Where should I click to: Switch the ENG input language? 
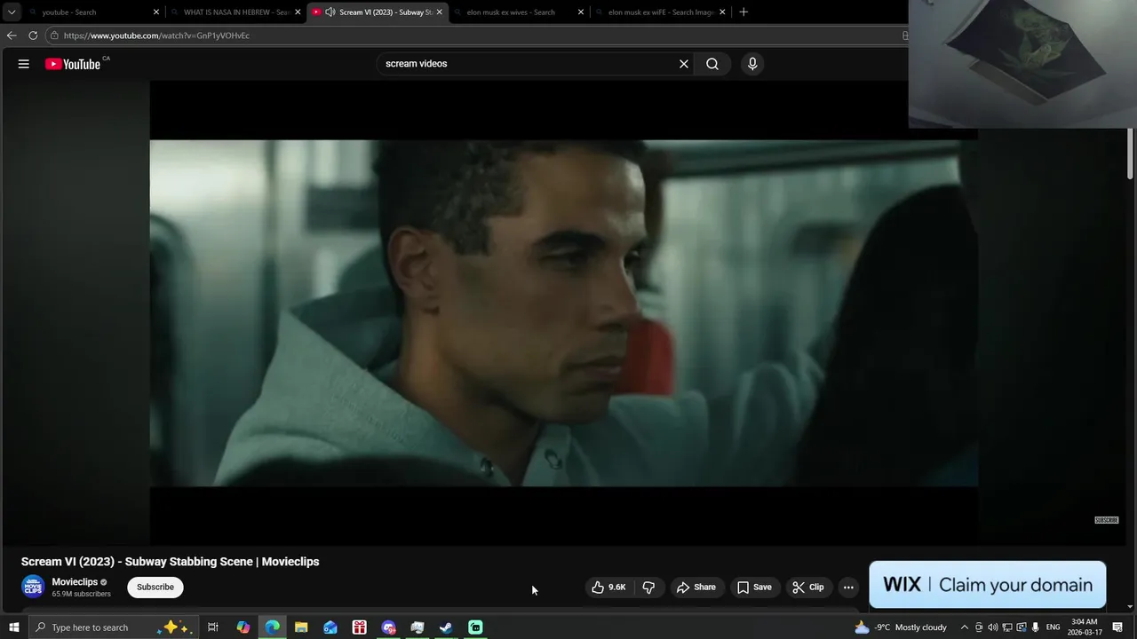(x=1054, y=627)
